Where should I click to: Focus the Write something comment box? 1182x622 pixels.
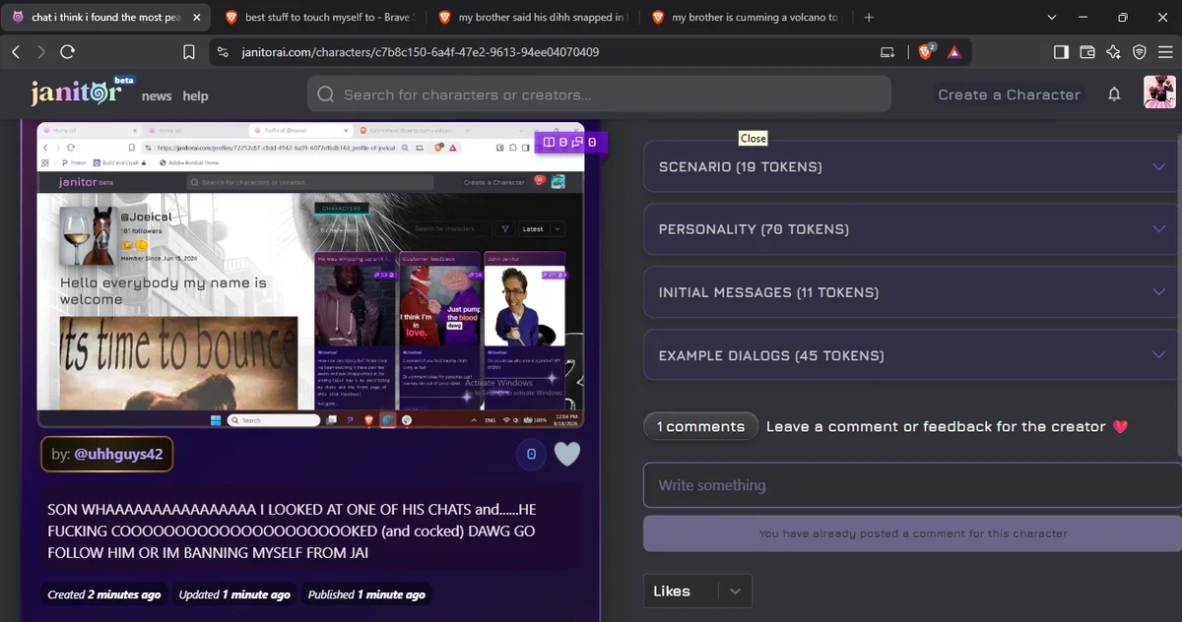tap(911, 485)
